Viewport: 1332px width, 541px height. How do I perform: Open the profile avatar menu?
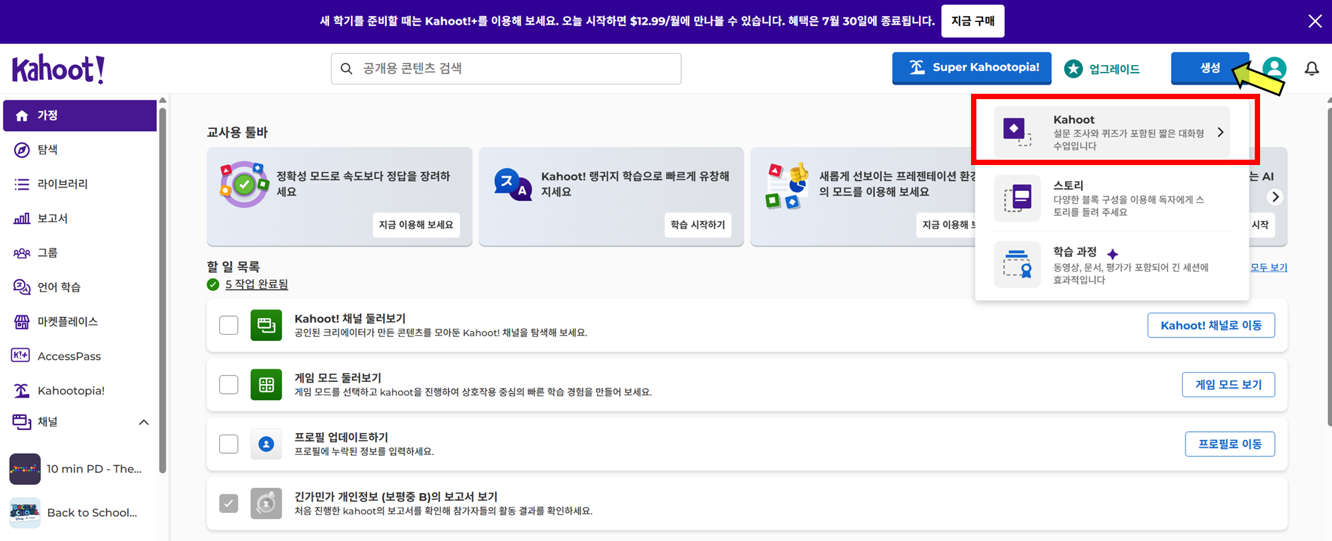point(1274,69)
